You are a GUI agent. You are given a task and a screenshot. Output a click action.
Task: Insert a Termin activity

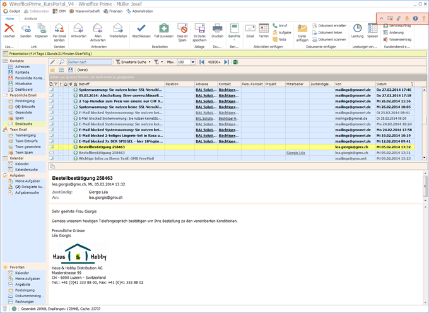(x=264, y=28)
